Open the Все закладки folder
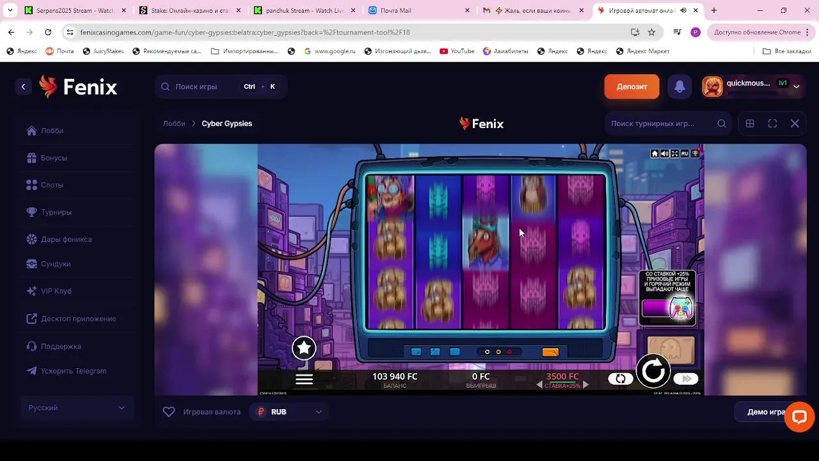The height and width of the screenshot is (461, 819). [787, 51]
